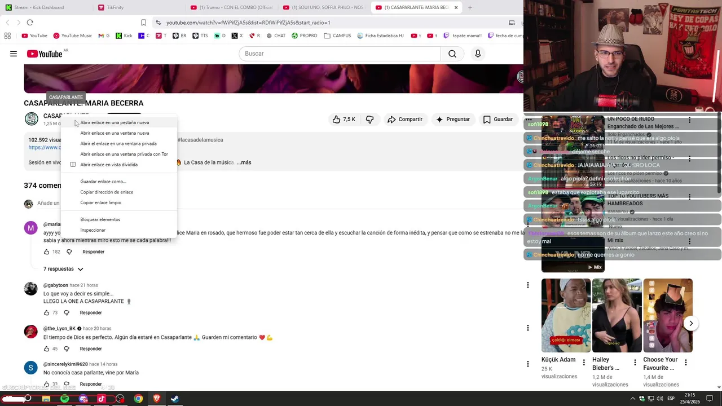Expand description with ...más
Viewport: 722px width, 406px height.
[x=244, y=162]
